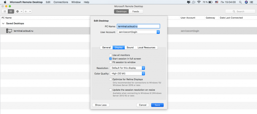Switch to grid view icon
The width and height of the screenshot is (257, 114).
click(x=5, y=12)
